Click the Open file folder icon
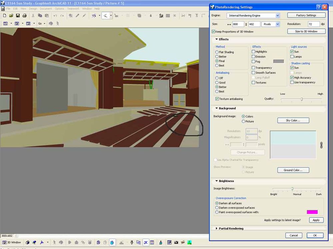Viewport: 333px width, 249px height. [11, 16]
